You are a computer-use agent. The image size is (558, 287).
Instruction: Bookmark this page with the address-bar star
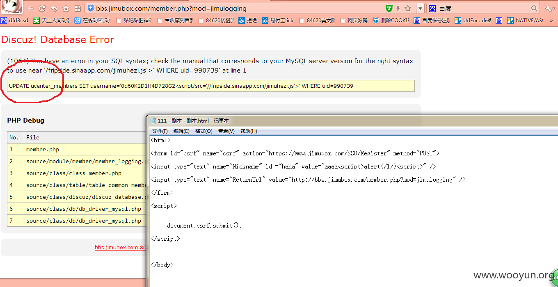coord(408,8)
